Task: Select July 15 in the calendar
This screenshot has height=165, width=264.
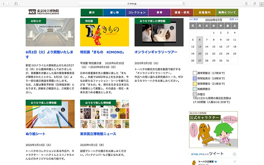Action: [x=214, y=47]
